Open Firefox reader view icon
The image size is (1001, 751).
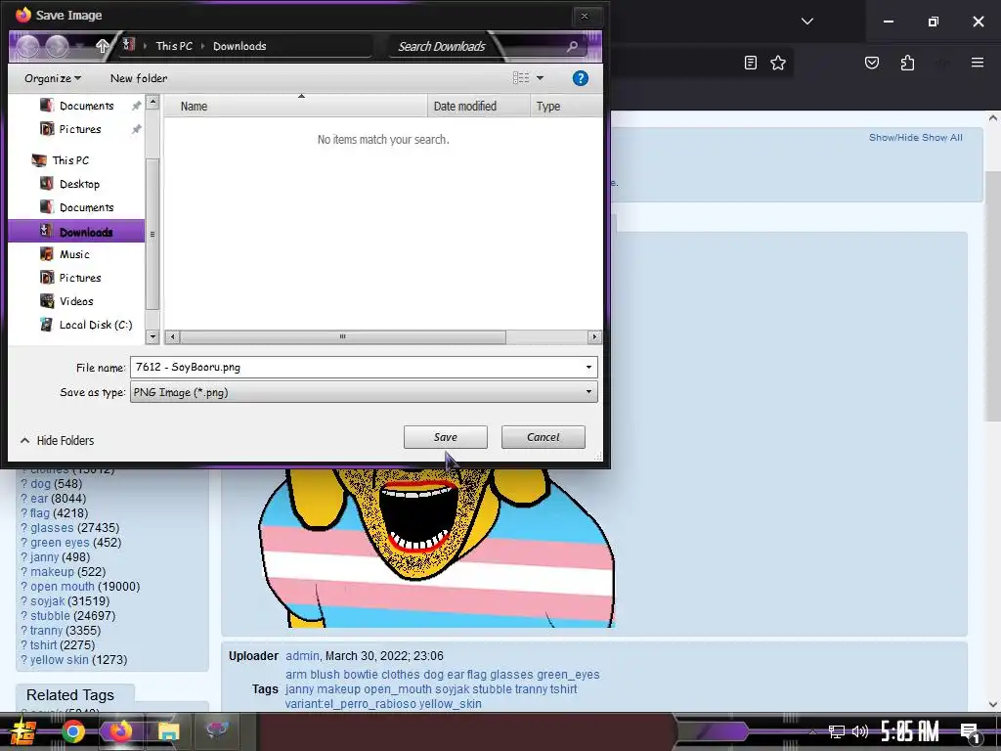[x=751, y=63]
